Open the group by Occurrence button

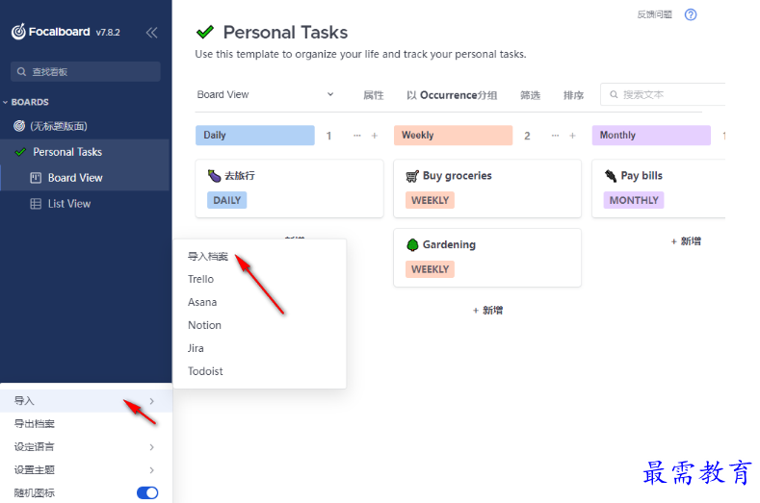pos(452,95)
